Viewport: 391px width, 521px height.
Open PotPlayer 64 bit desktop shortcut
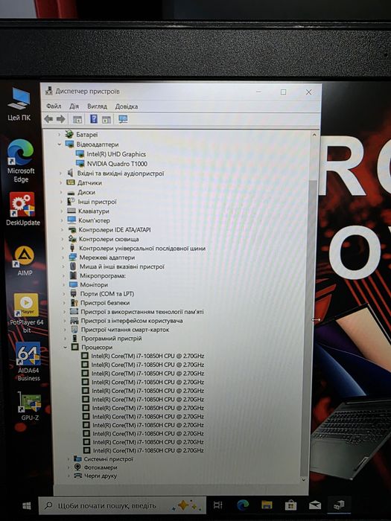27,313
